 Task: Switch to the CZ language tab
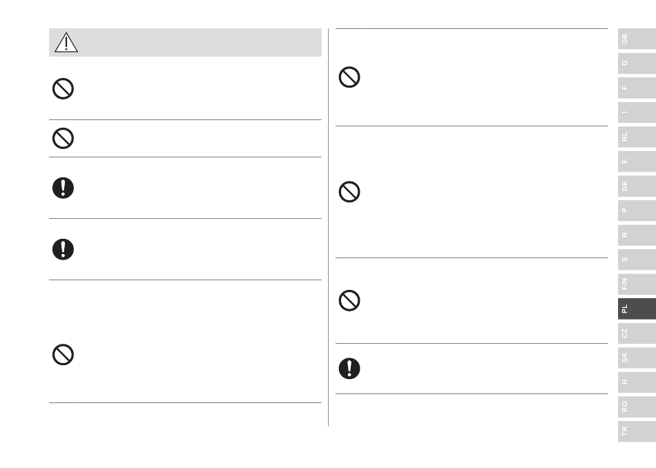[637, 333]
